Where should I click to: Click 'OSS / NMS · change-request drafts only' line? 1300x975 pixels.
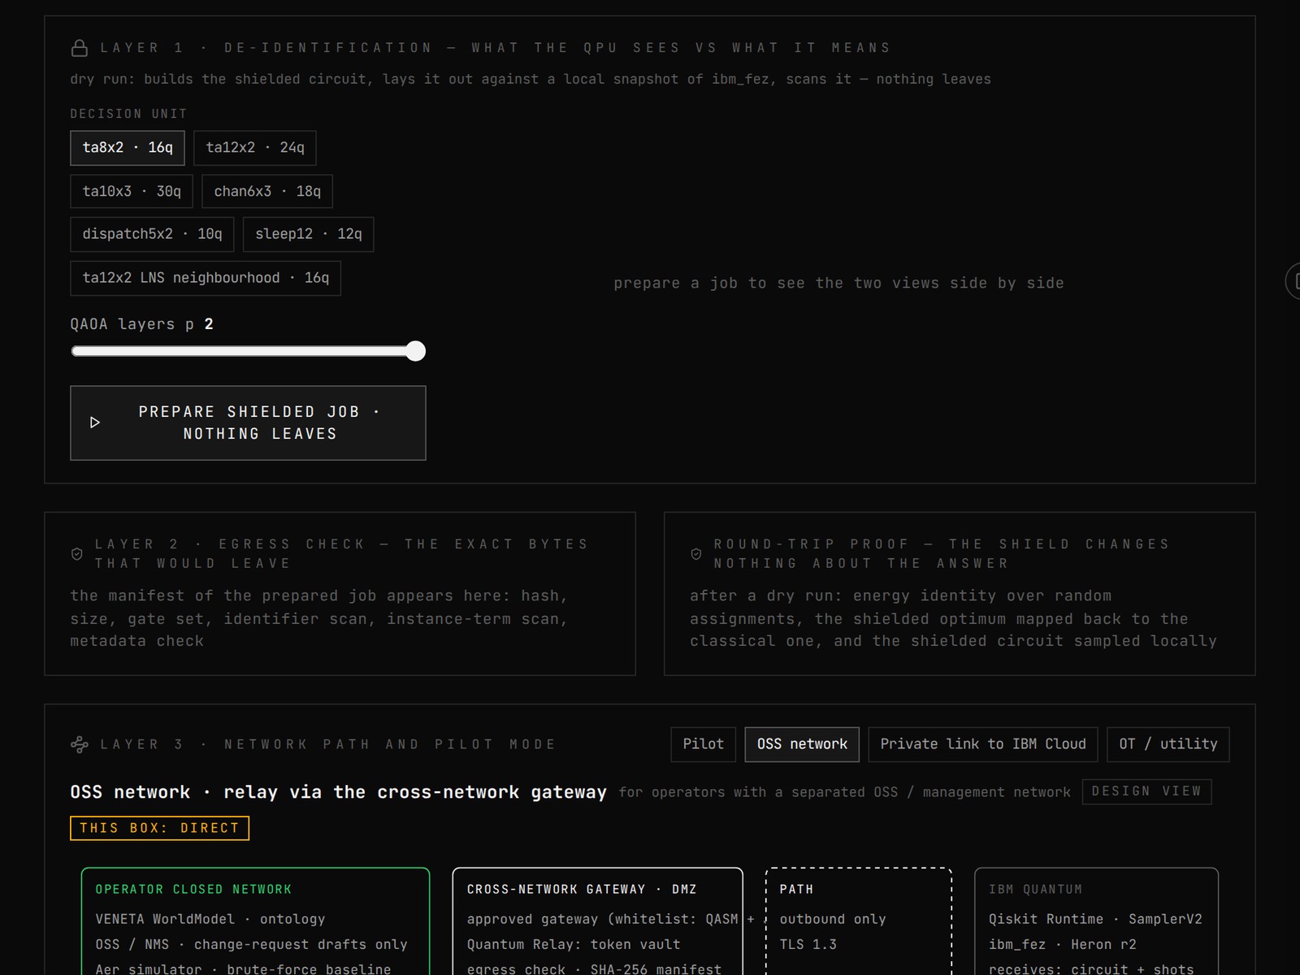pyautogui.click(x=251, y=944)
